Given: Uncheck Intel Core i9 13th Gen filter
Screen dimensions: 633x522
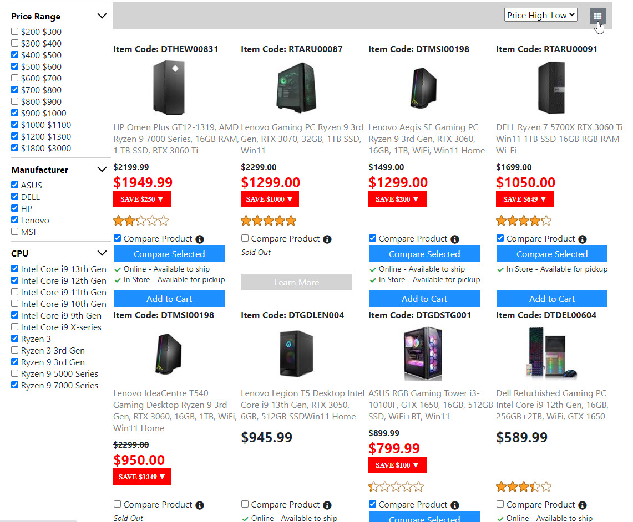Looking at the screenshot, I should pos(15,269).
